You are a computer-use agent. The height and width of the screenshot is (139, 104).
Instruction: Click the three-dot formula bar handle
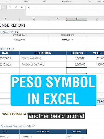point(4,7)
